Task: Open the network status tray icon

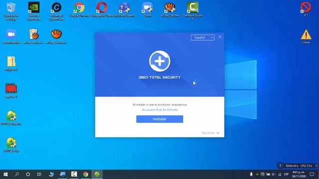Action: [x=280, y=175]
